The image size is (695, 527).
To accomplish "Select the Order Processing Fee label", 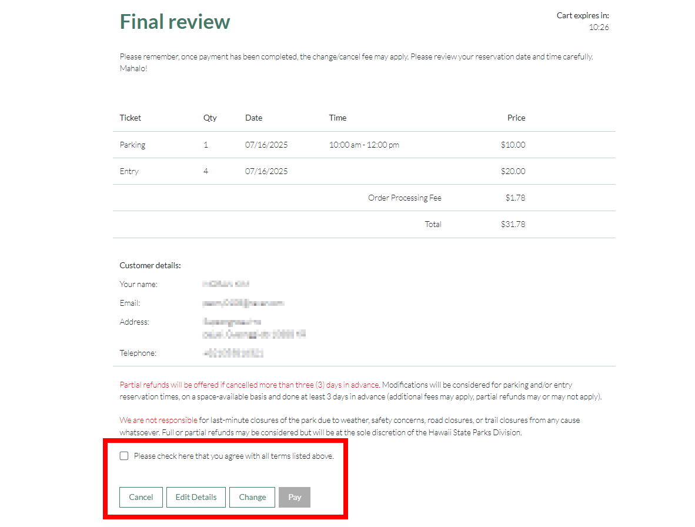I will coord(405,198).
